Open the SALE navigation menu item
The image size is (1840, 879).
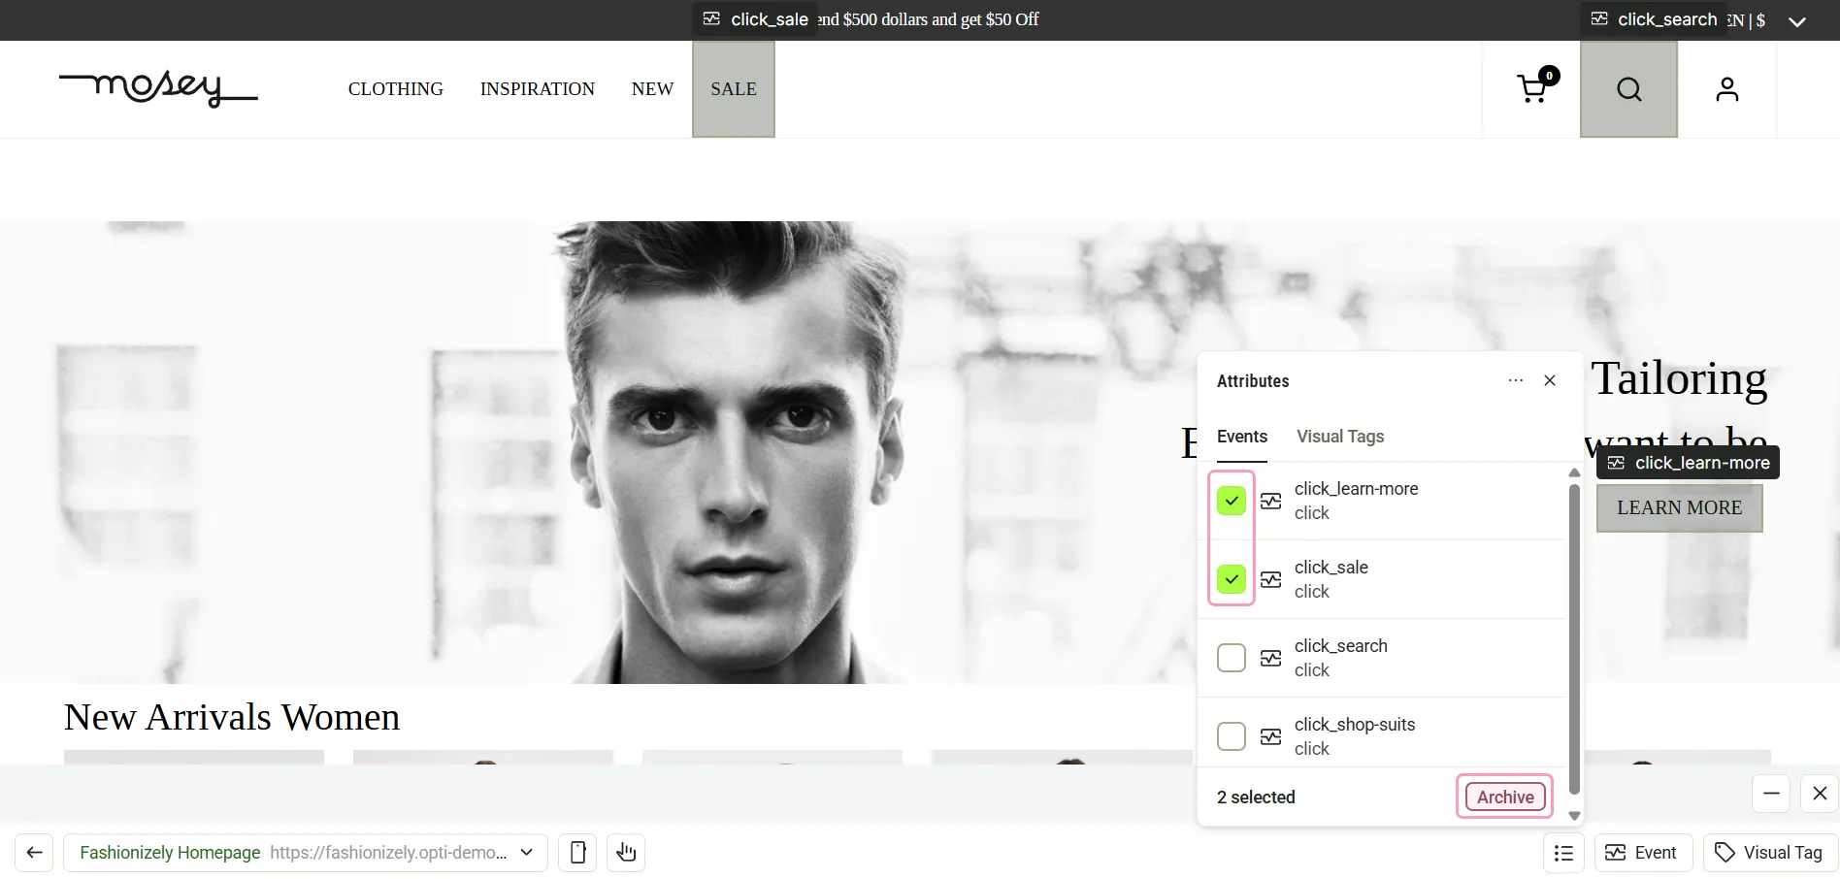(x=734, y=89)
